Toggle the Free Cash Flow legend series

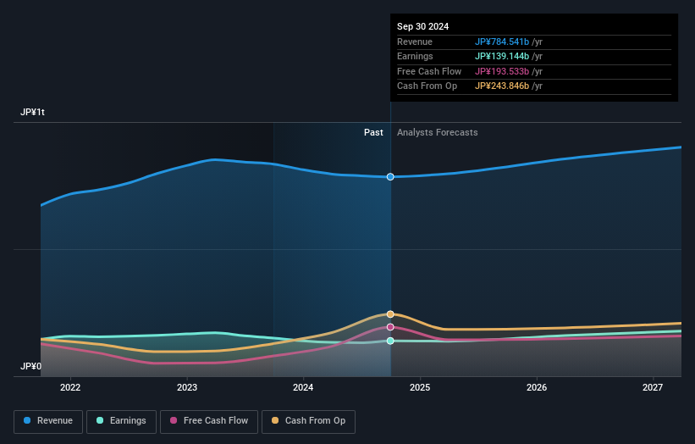click(x=209, y=421)
